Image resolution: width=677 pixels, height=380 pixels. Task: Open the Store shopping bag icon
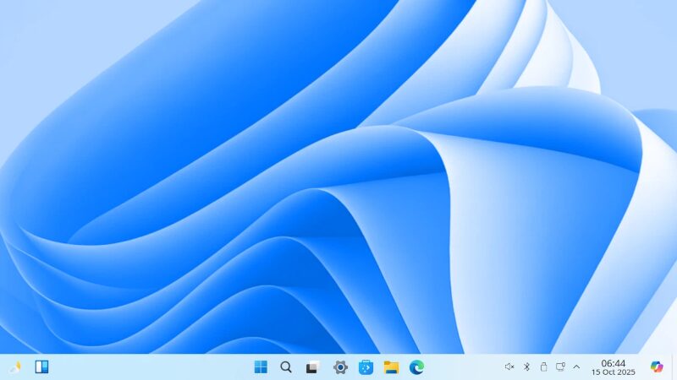366,367
